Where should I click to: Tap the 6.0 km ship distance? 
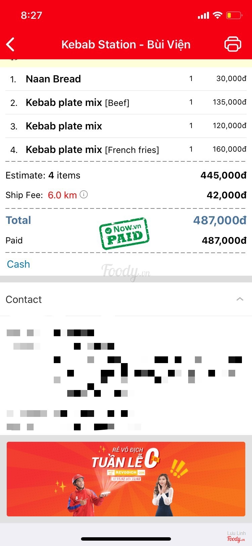pos(62,195)
